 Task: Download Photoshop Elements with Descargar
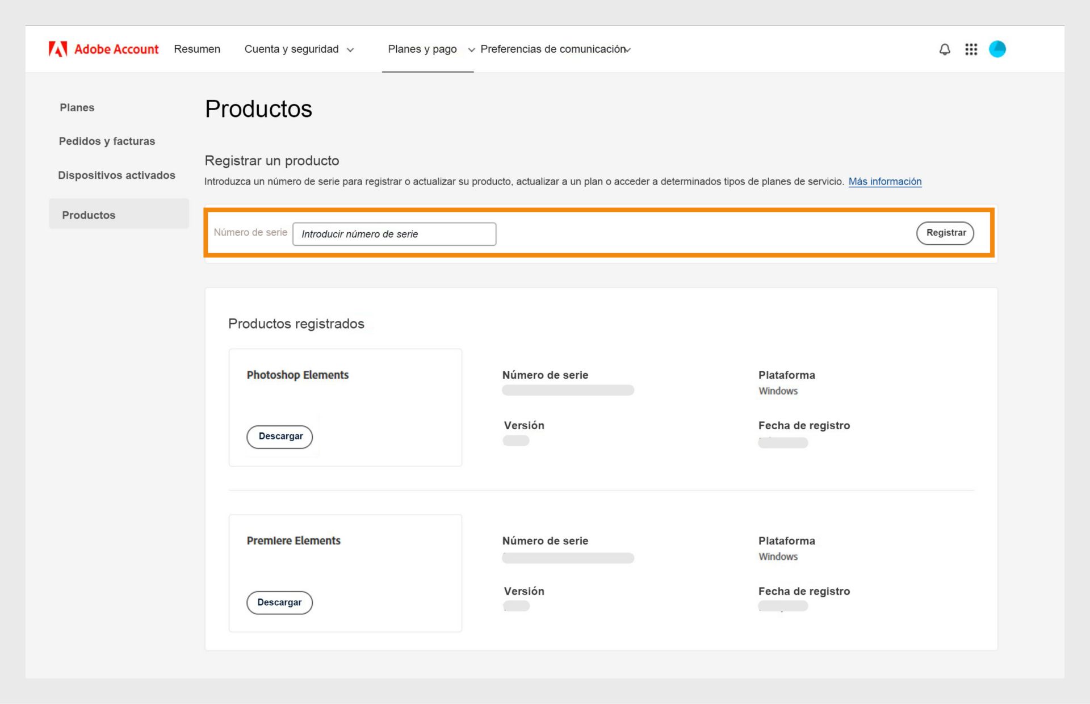click(x=280, y=437)
